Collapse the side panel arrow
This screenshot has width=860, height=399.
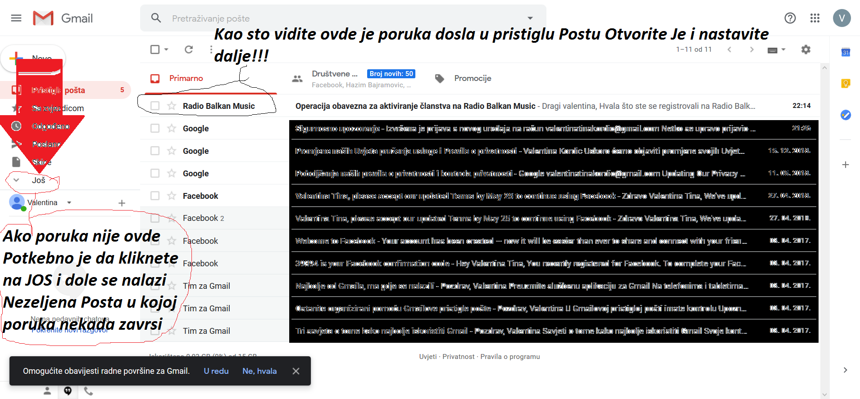tap(845, 370)
